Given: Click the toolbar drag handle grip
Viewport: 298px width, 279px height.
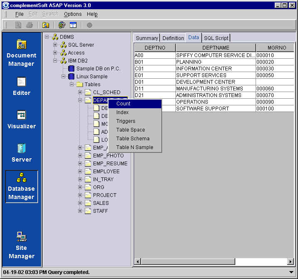Looking at the screenshot, I should pos(5,25).
